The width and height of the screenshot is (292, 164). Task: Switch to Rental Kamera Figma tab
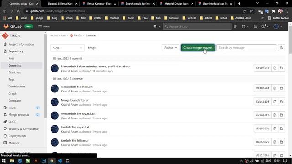(x=99, y=4)
